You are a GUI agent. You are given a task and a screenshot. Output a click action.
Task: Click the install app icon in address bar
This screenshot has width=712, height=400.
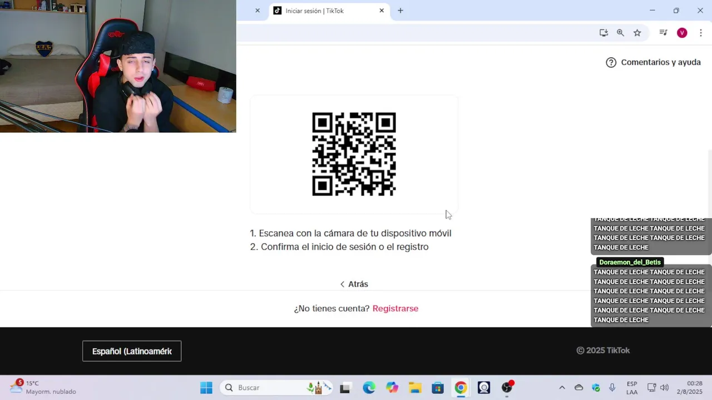604,33
